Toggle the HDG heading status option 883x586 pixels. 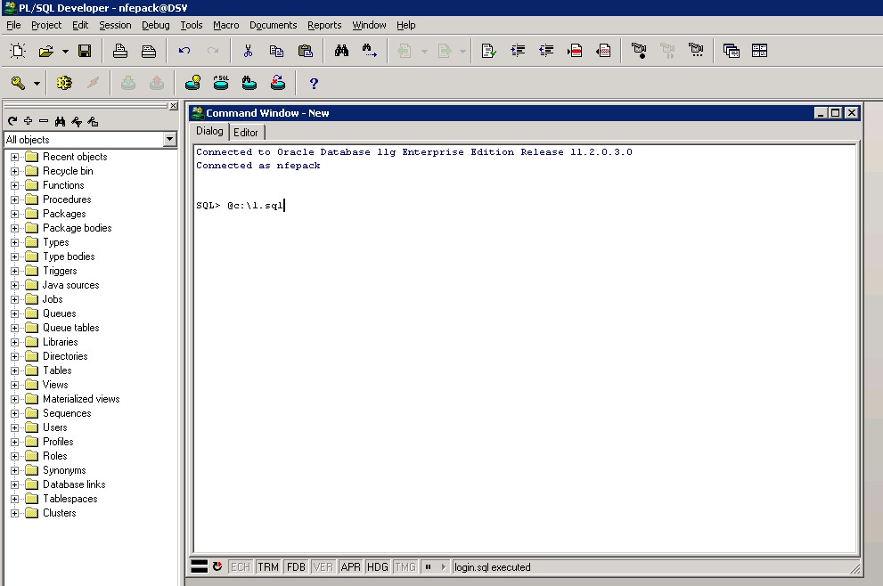coord(378,566)
